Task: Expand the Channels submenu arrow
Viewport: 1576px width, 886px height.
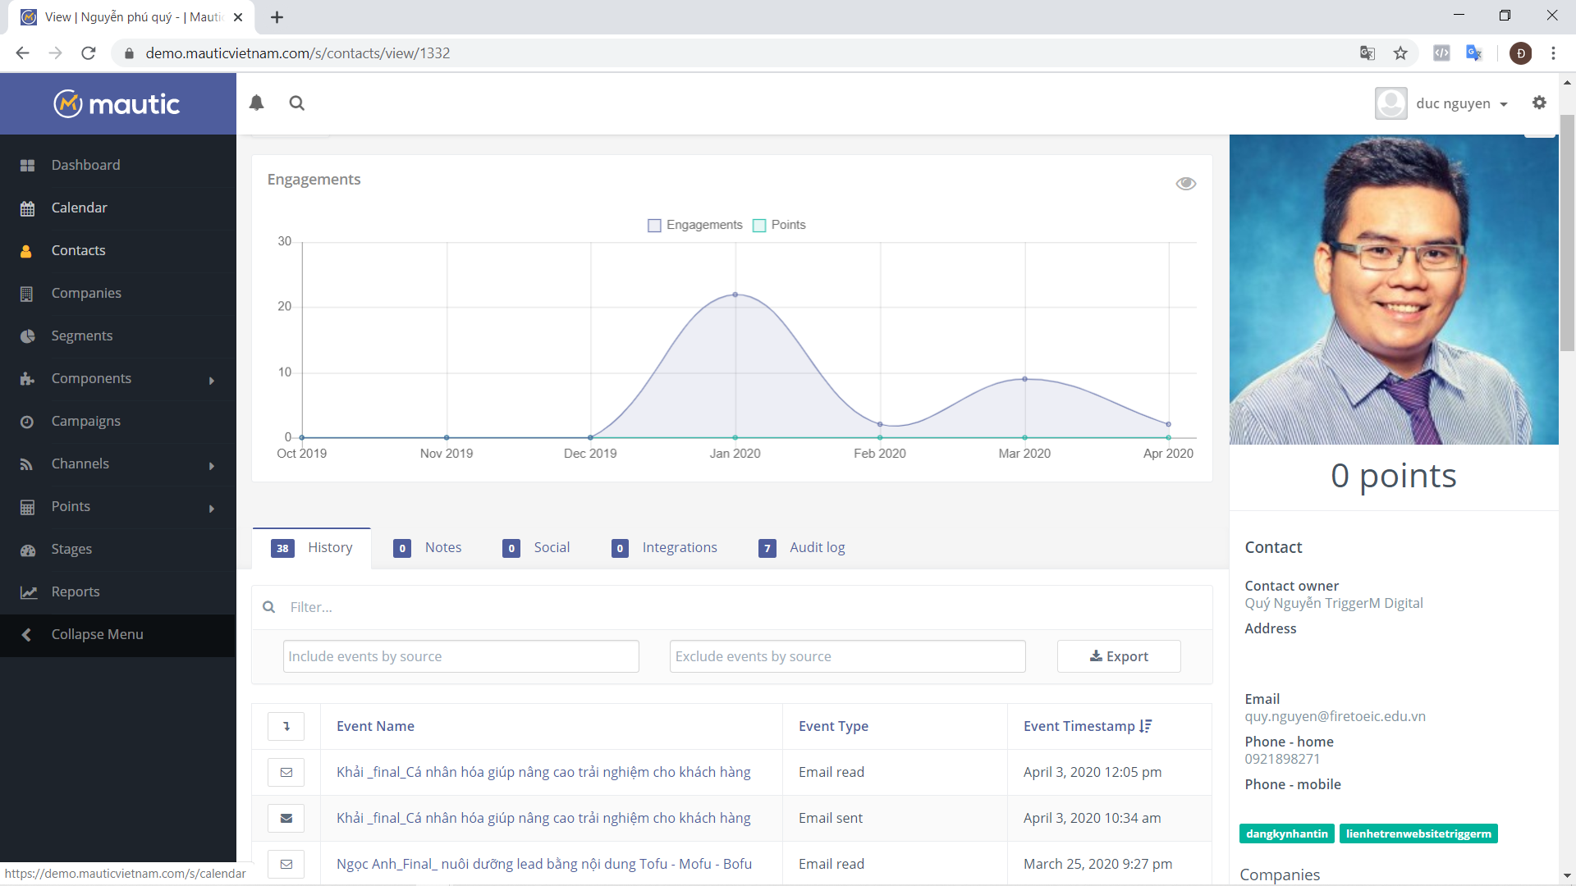Action: pos(212,465)
